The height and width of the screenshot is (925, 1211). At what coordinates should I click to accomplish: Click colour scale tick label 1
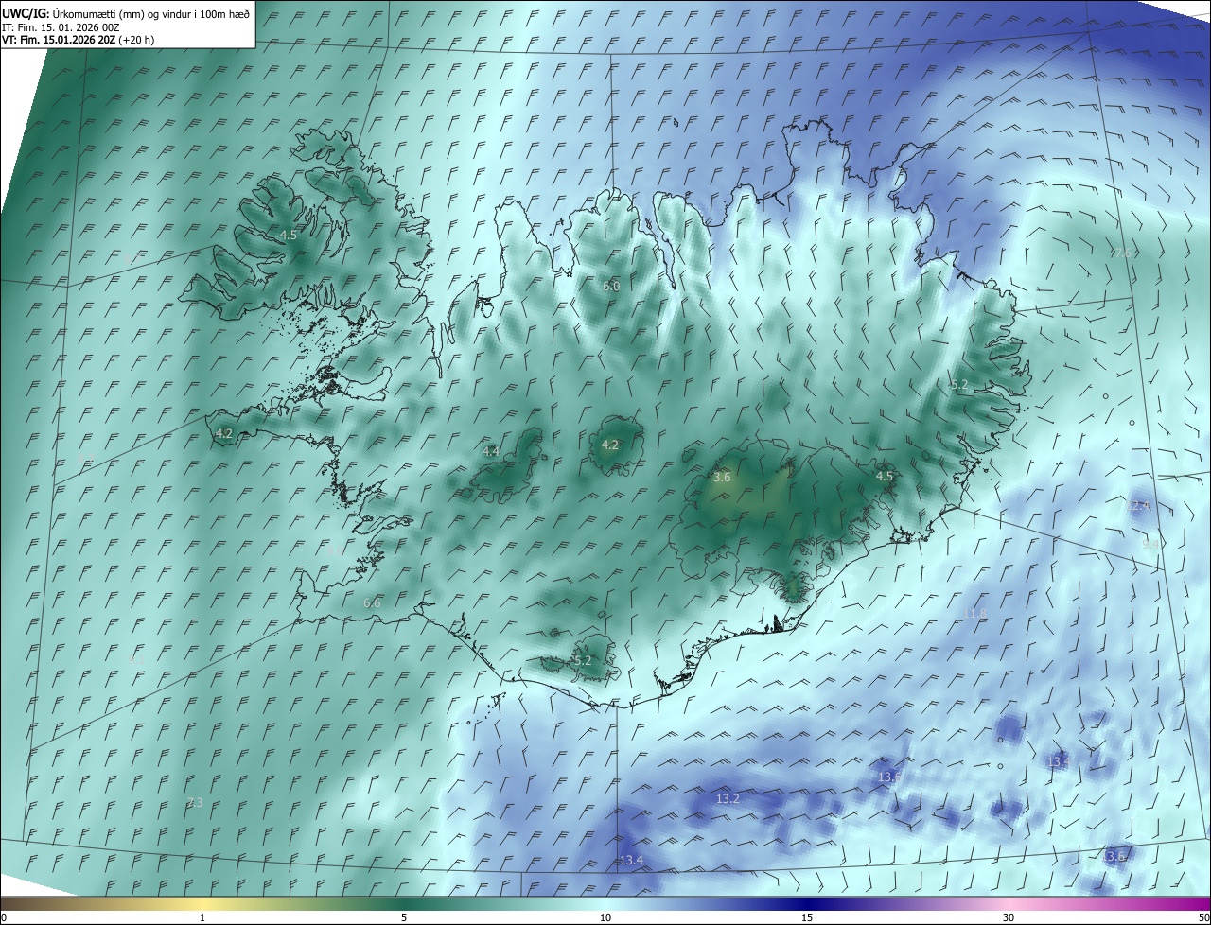pos(202,917)
